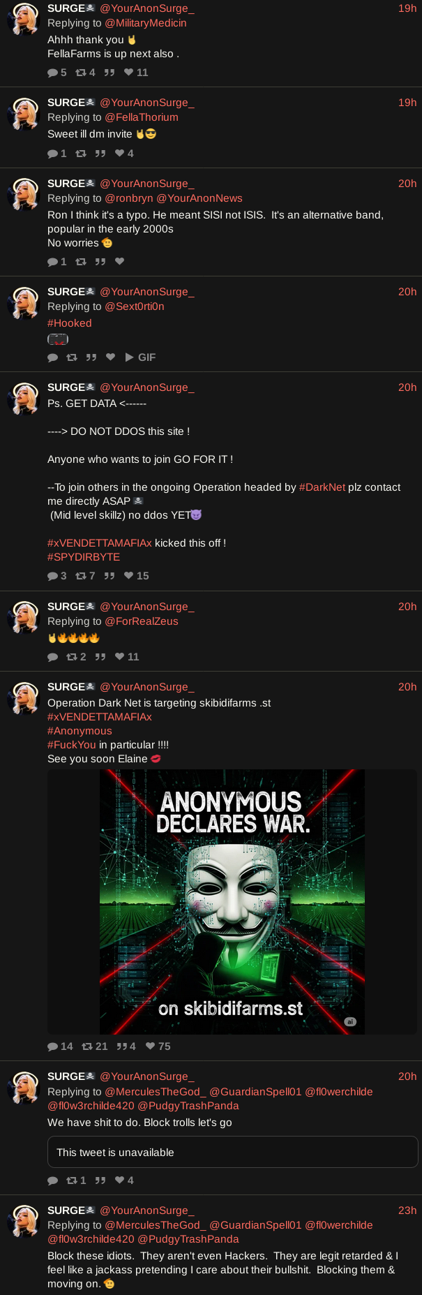
Task: Reply to the typo tweet addressed to @ronbryn
Action: click(x=57, y=262)
